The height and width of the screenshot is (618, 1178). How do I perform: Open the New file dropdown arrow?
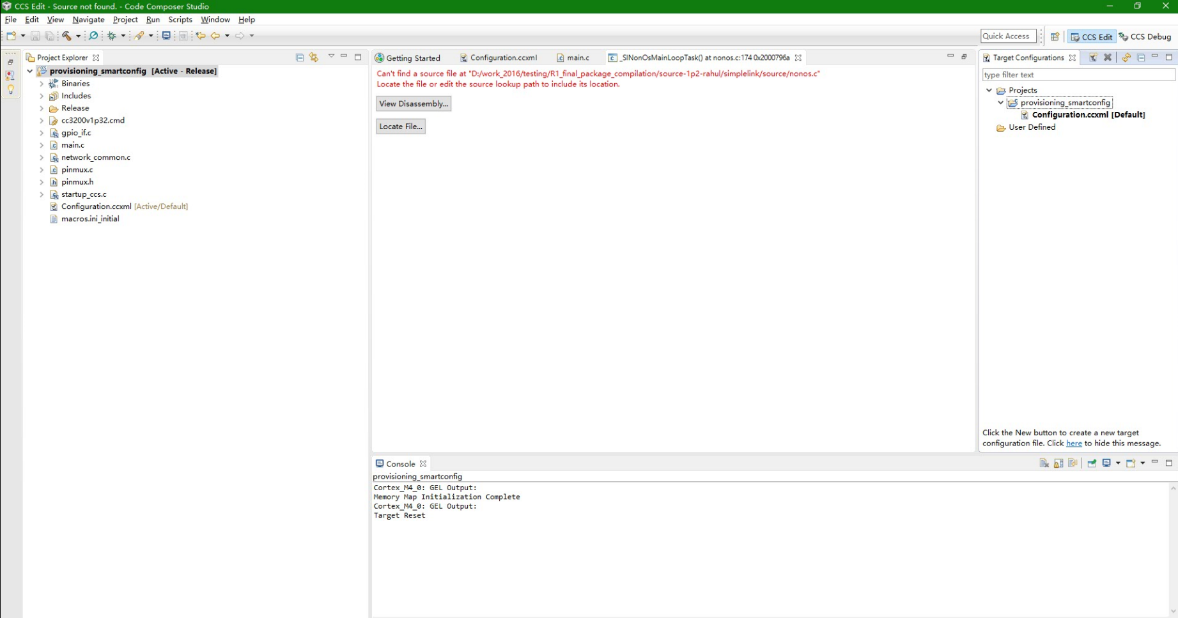click(23, 36)
